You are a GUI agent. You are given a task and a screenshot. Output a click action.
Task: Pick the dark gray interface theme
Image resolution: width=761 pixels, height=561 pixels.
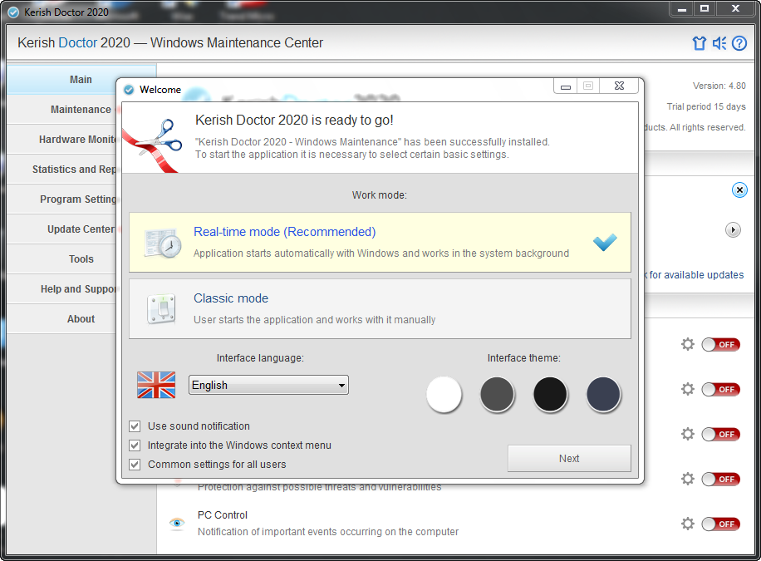coord(497,394)
